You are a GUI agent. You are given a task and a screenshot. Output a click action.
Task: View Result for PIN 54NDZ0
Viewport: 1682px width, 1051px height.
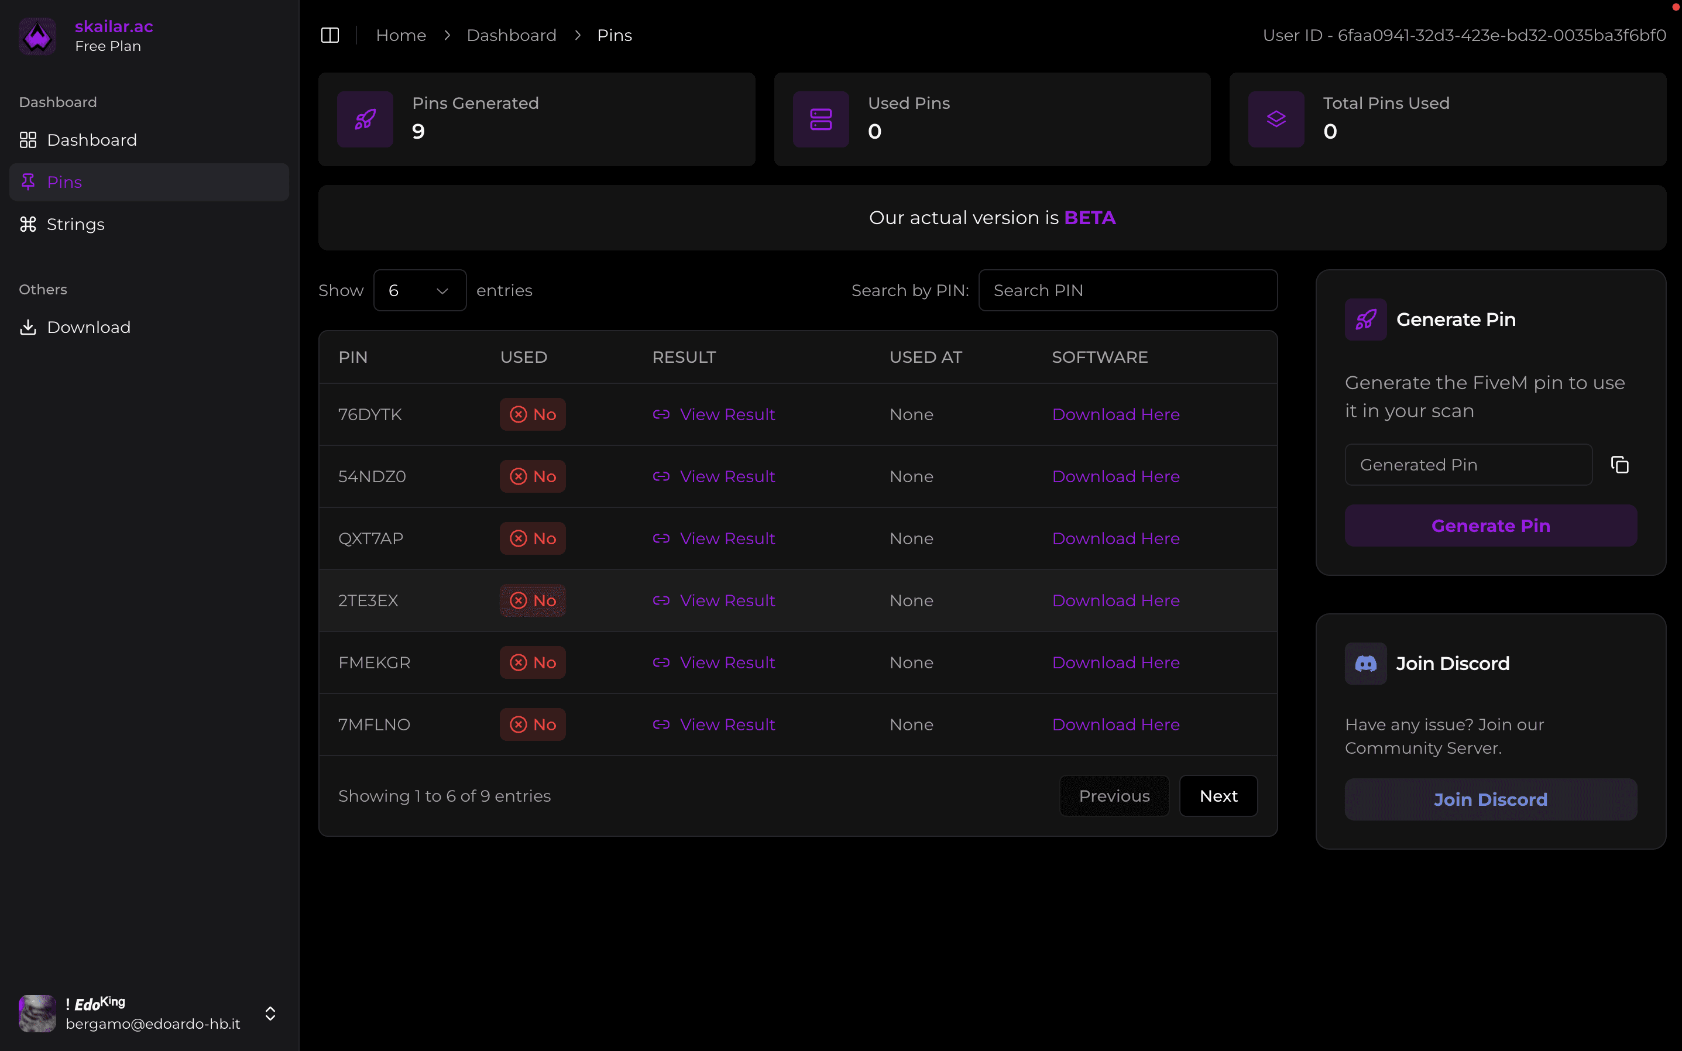[727, 476]
